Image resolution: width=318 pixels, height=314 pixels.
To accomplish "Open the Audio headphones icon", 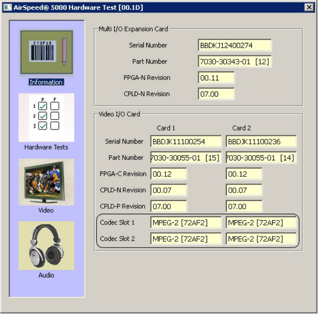I will pyautogui.click(x=46, y=246).
